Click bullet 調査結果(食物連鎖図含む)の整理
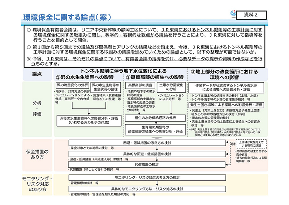This screenshot has height=205, width=289. tap(106, 97)
